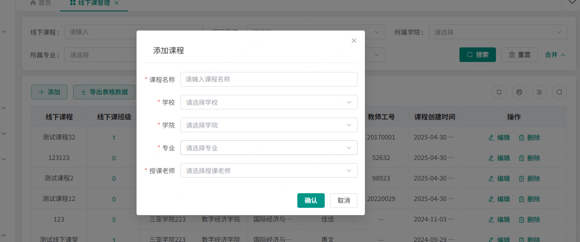Click the 确认 button
The image size is (580, 242).
(311, 201)
